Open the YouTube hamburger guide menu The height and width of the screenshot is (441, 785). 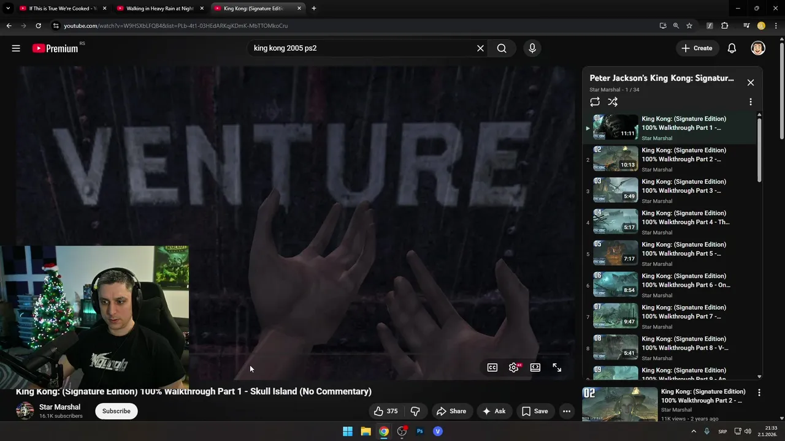16,48
